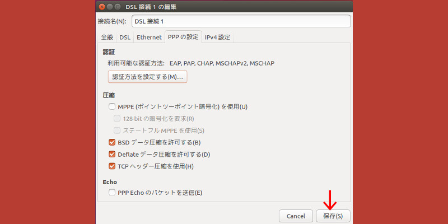The image size is (448, 224).
Task: Open the Ethernet tab
Action: tap(149, 38)
